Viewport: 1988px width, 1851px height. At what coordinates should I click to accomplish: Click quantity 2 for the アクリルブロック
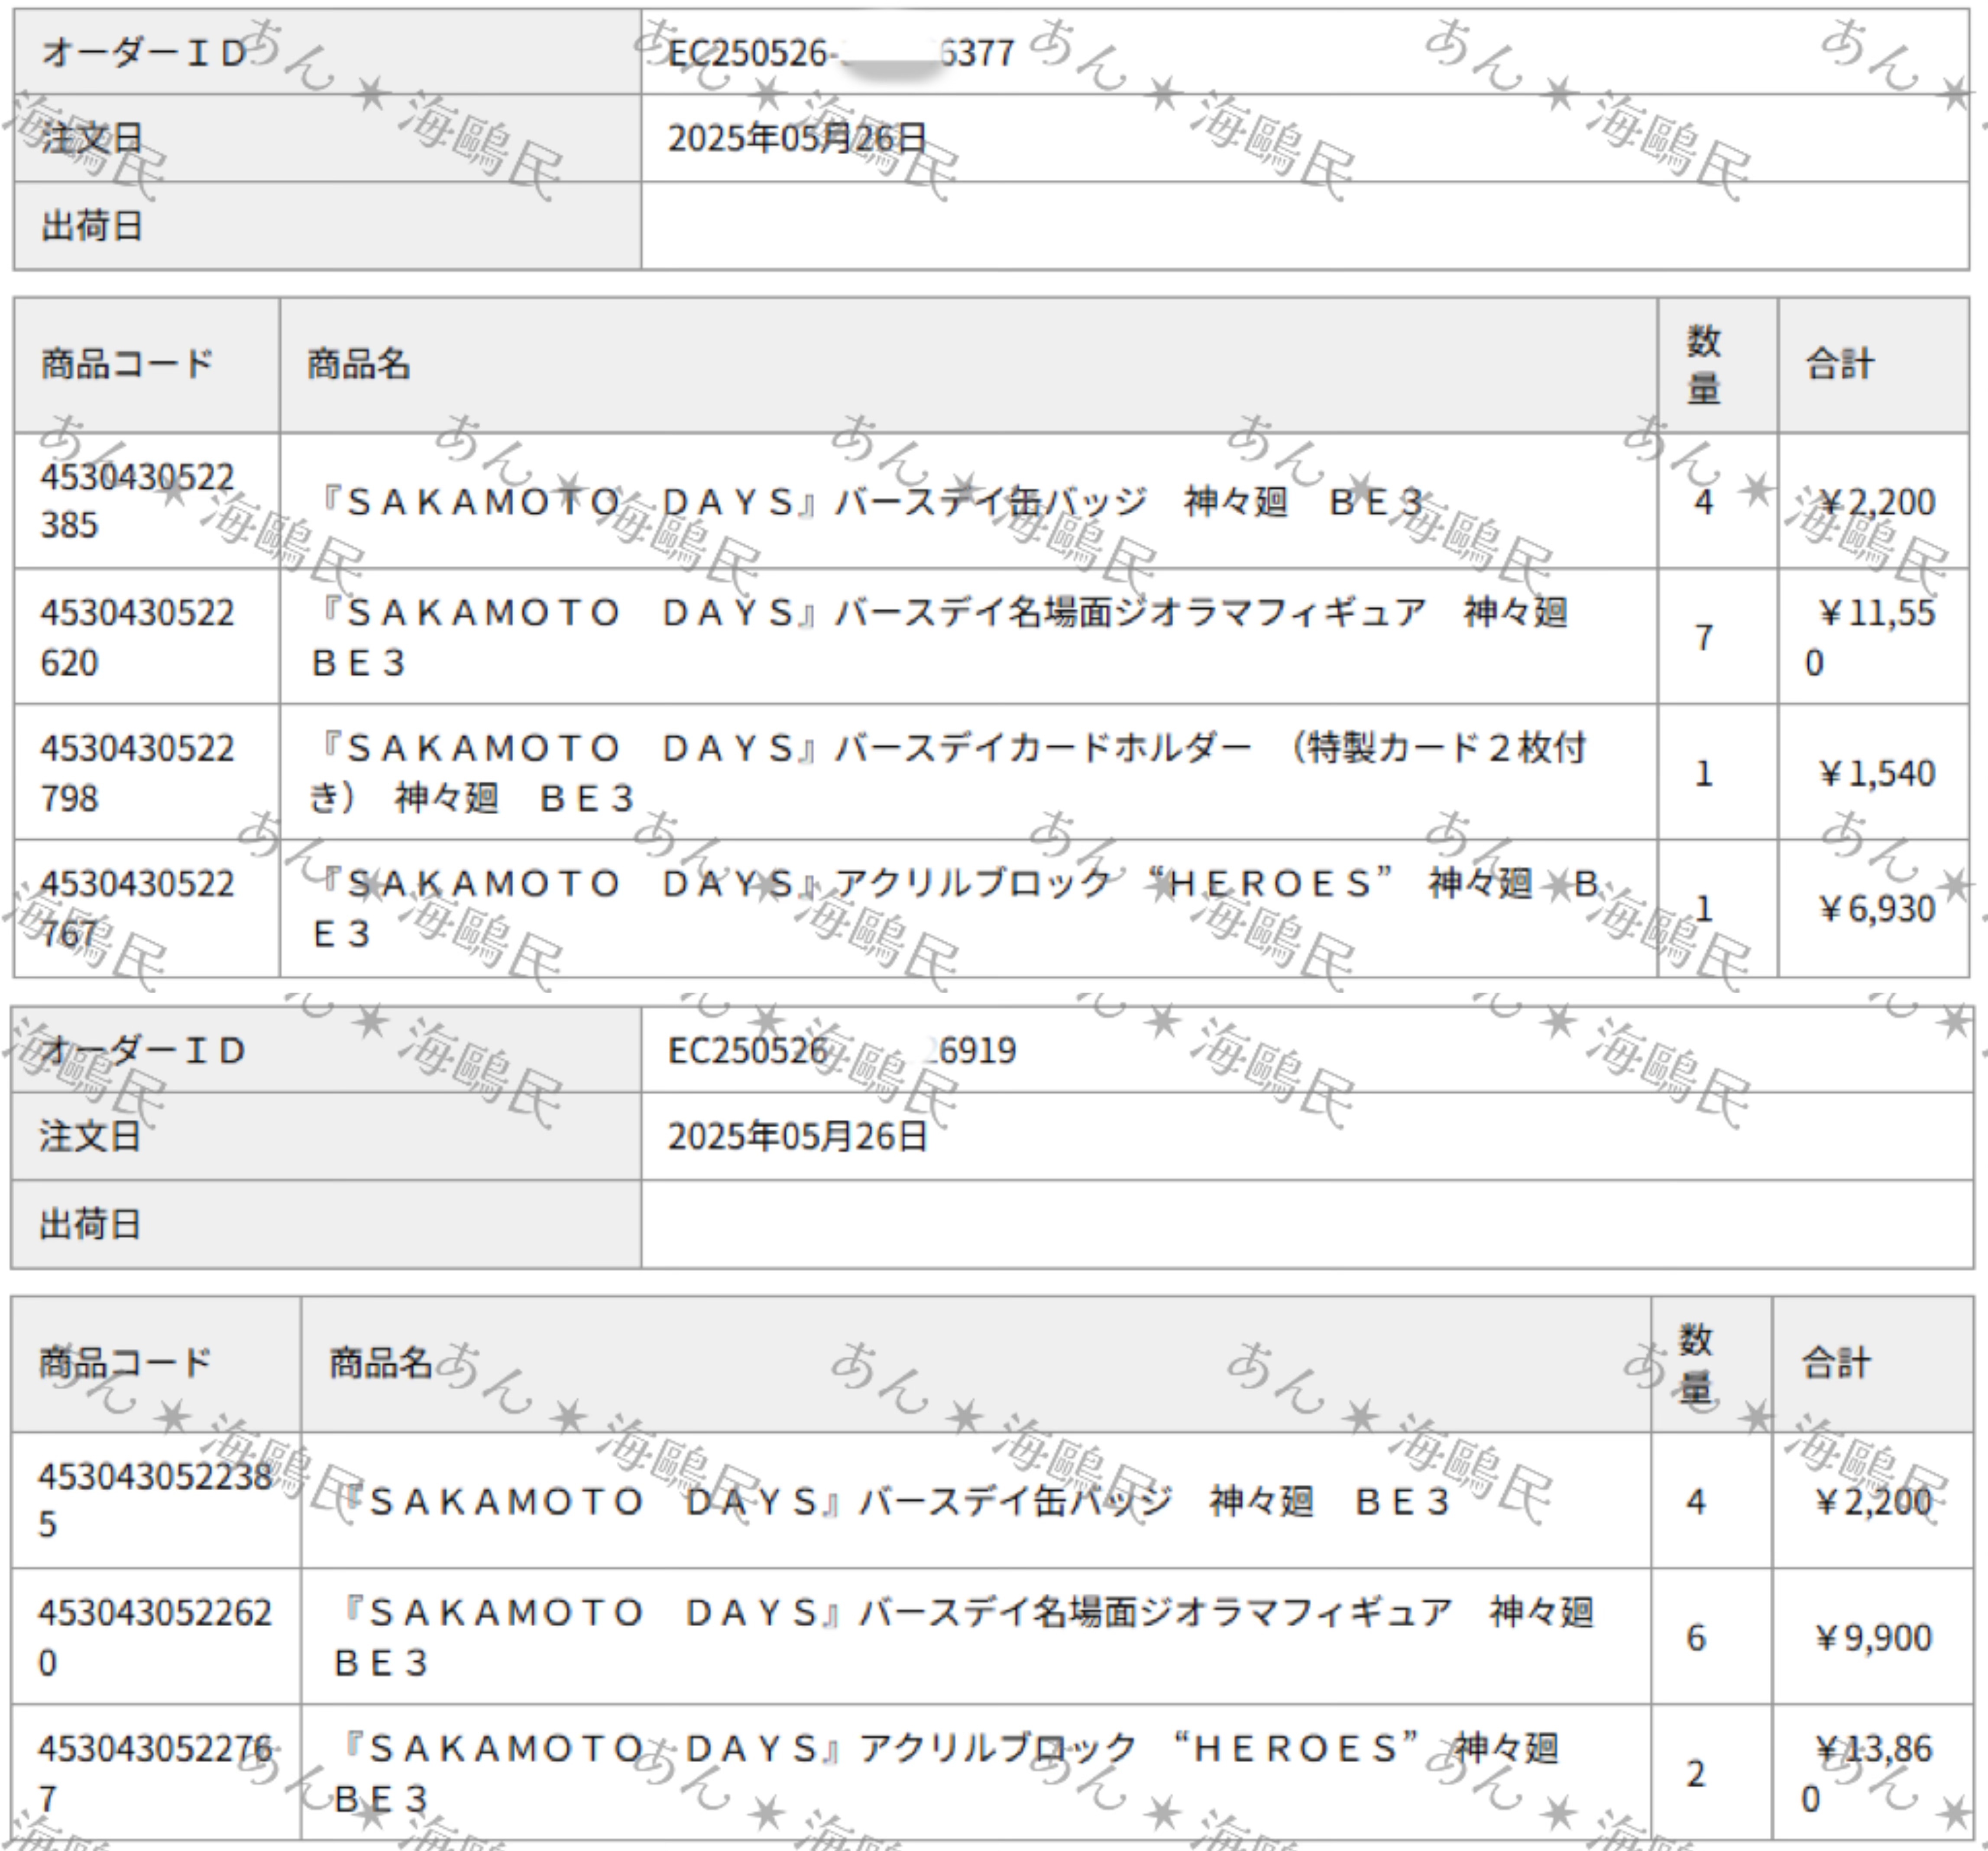coord(1696,1774)
